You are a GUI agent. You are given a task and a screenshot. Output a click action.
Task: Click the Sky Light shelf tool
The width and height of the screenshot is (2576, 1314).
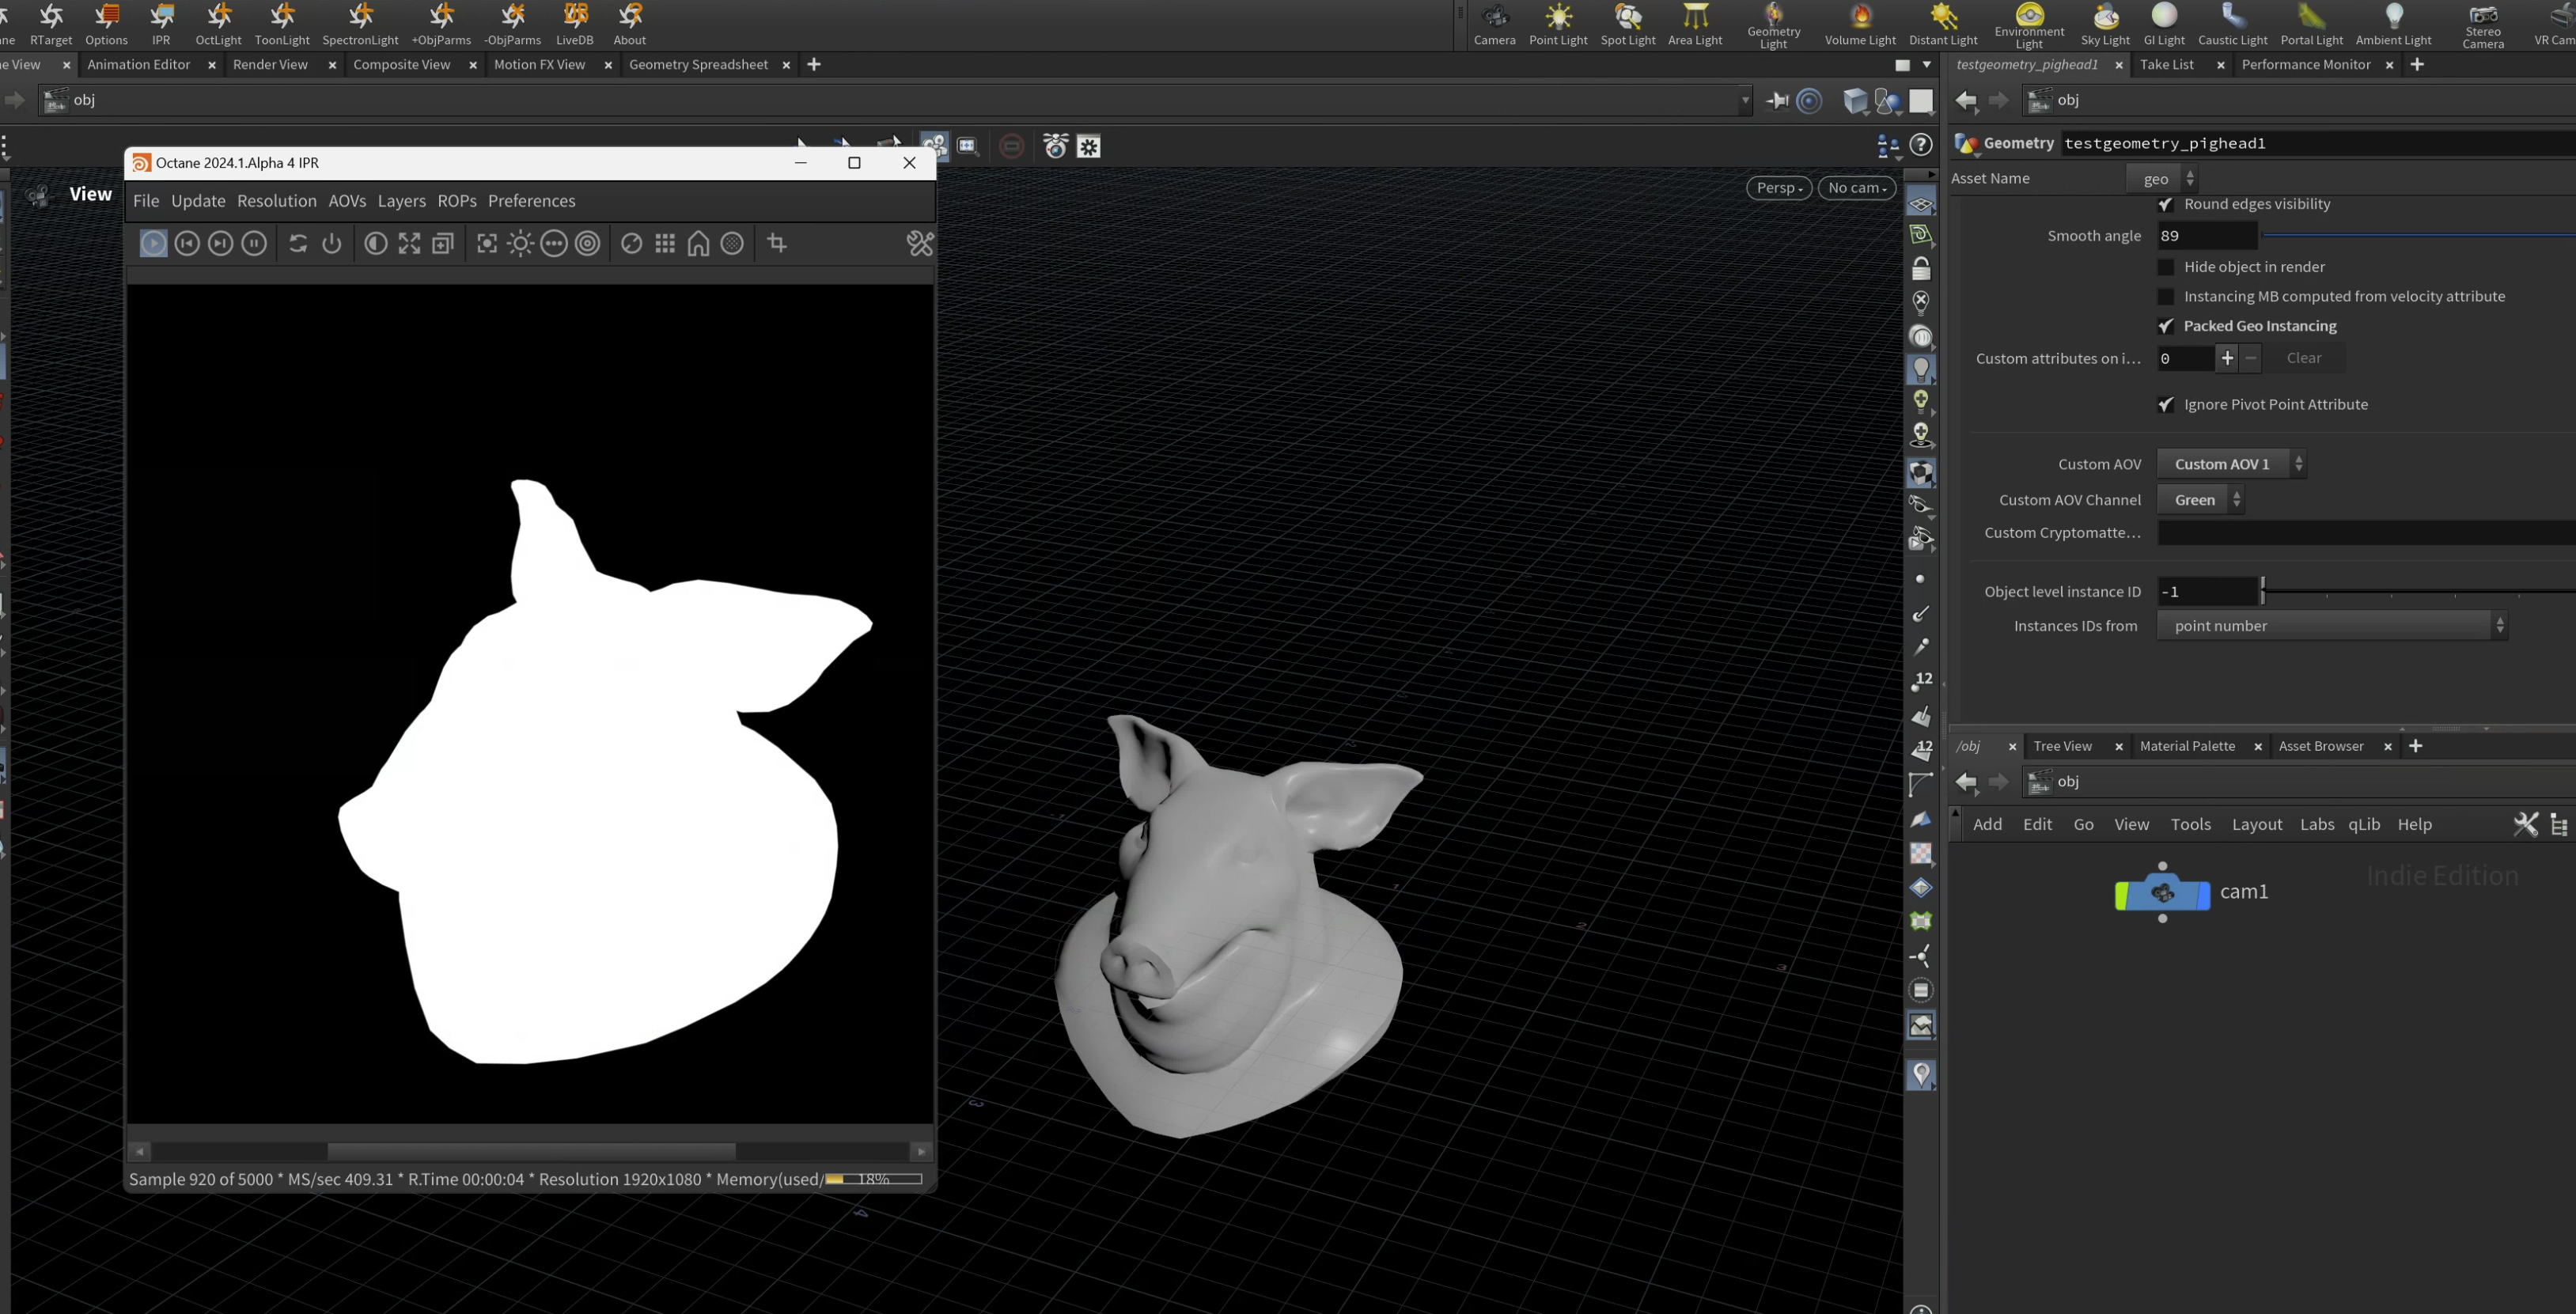click(2105, 24)
